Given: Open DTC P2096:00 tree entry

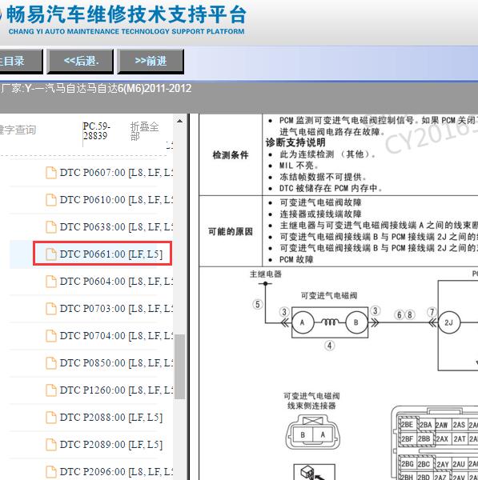Looking at the screenshot, I should click(x=116, y=472).
